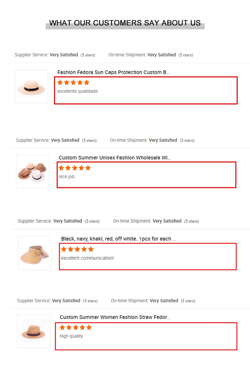Open the striped-band straw fedora thumbnail

34,331
